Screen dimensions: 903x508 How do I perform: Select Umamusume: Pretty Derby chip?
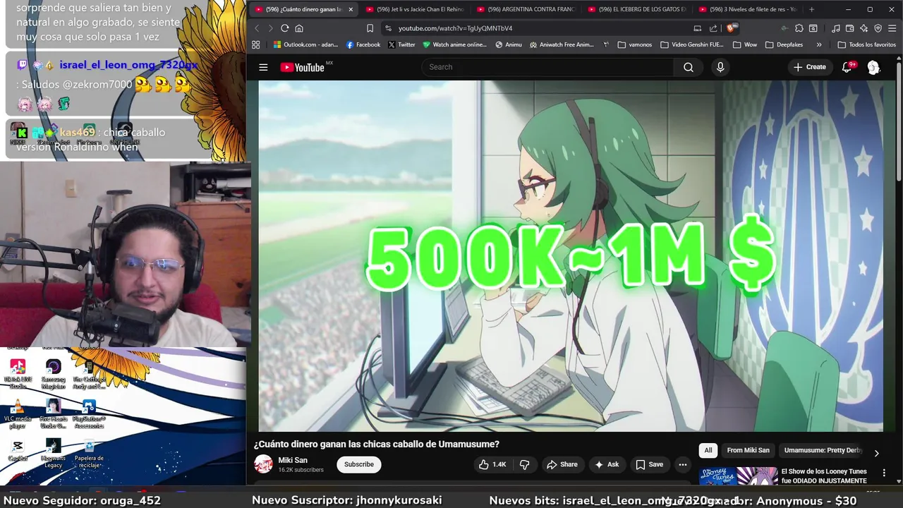[823, 450]
